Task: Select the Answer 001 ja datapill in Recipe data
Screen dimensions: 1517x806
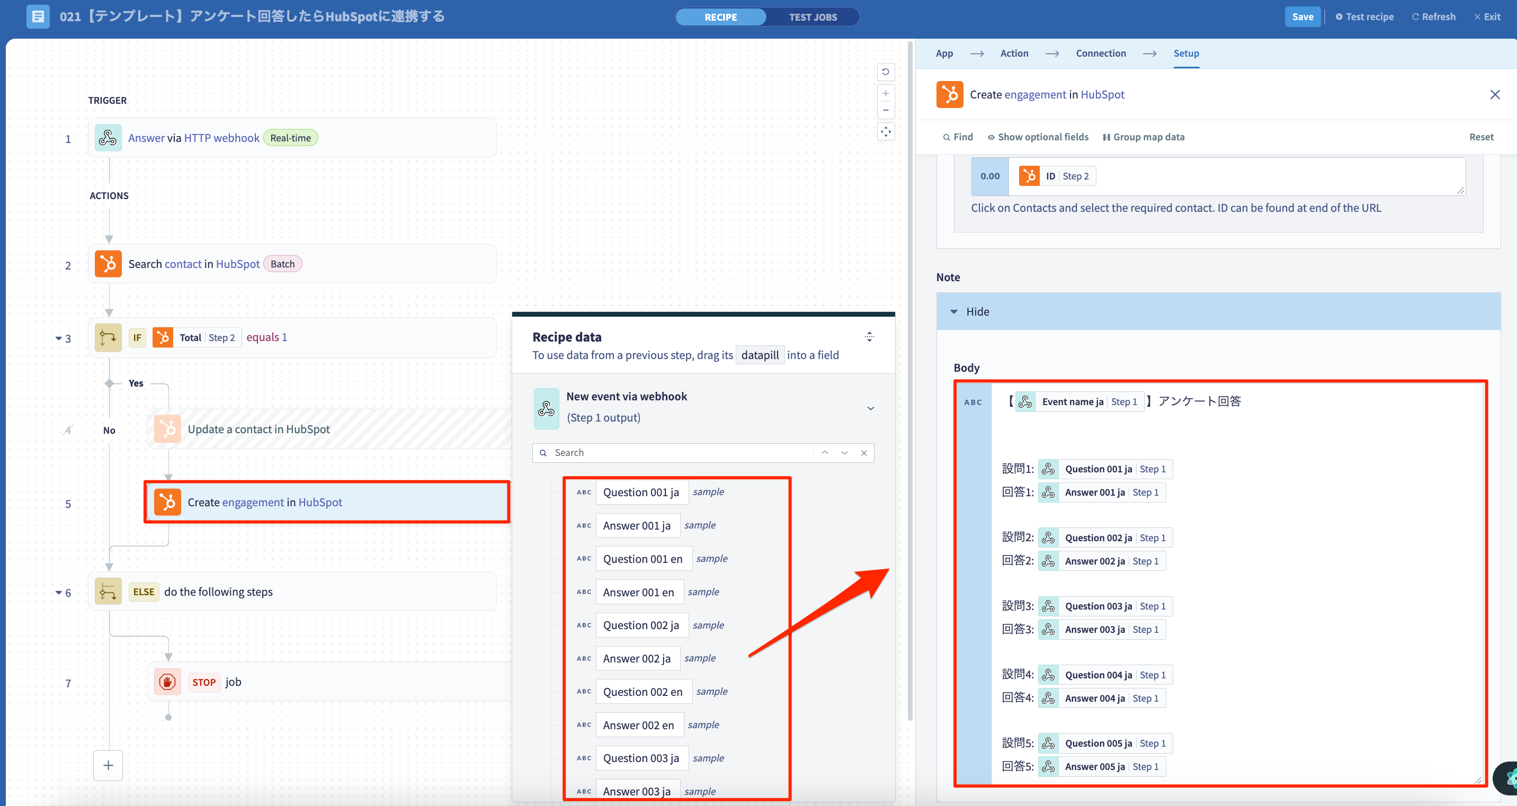Action: tap(637, 526)
